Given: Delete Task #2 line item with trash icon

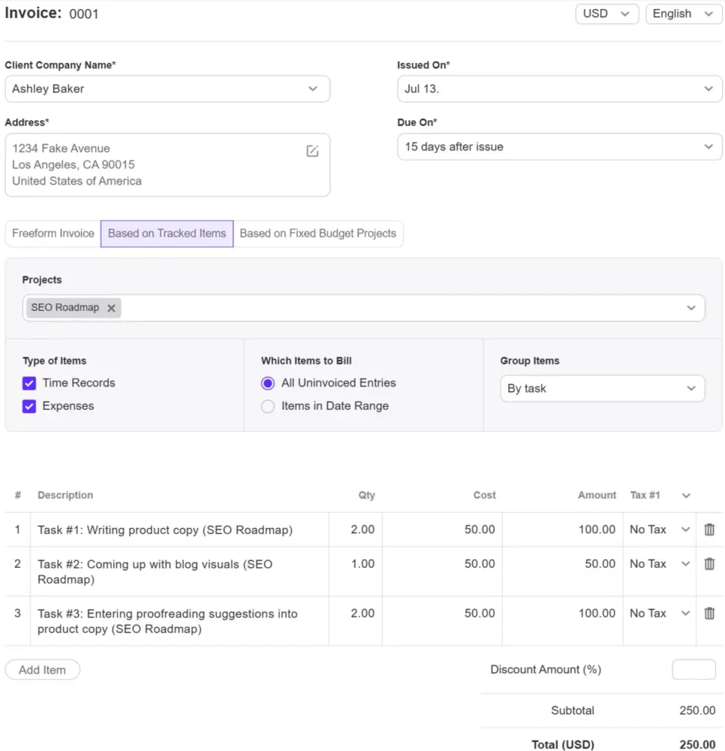Looking at the screenshot, I should 709,564.
